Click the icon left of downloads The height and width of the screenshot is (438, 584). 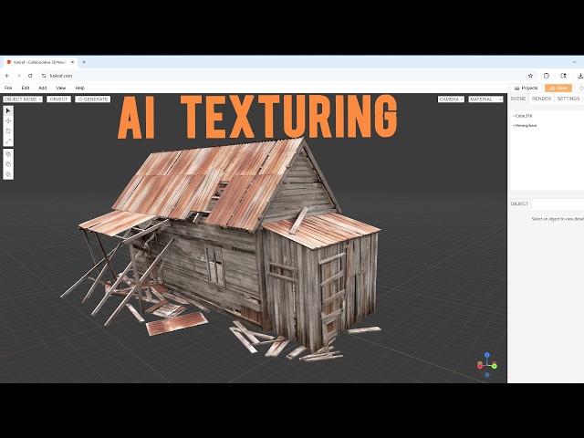click(564, 76)
